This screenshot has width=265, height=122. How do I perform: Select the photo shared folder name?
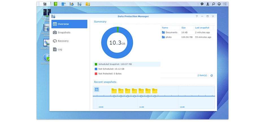(169, 37)
